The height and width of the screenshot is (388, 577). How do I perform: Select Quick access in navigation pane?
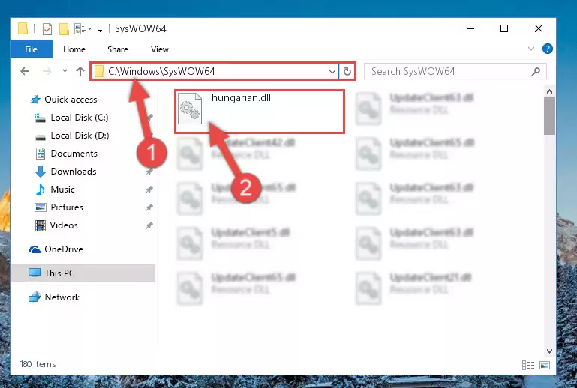coord(71,100)
